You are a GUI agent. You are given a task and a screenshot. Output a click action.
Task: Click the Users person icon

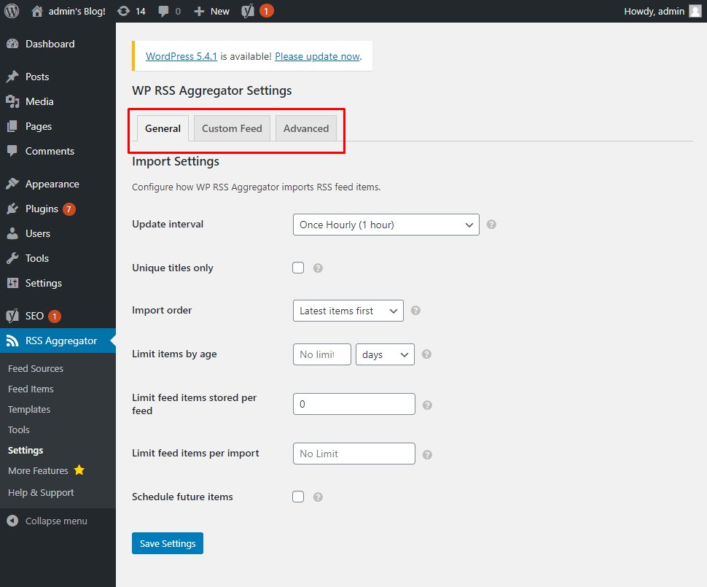(x=12, y=233)
